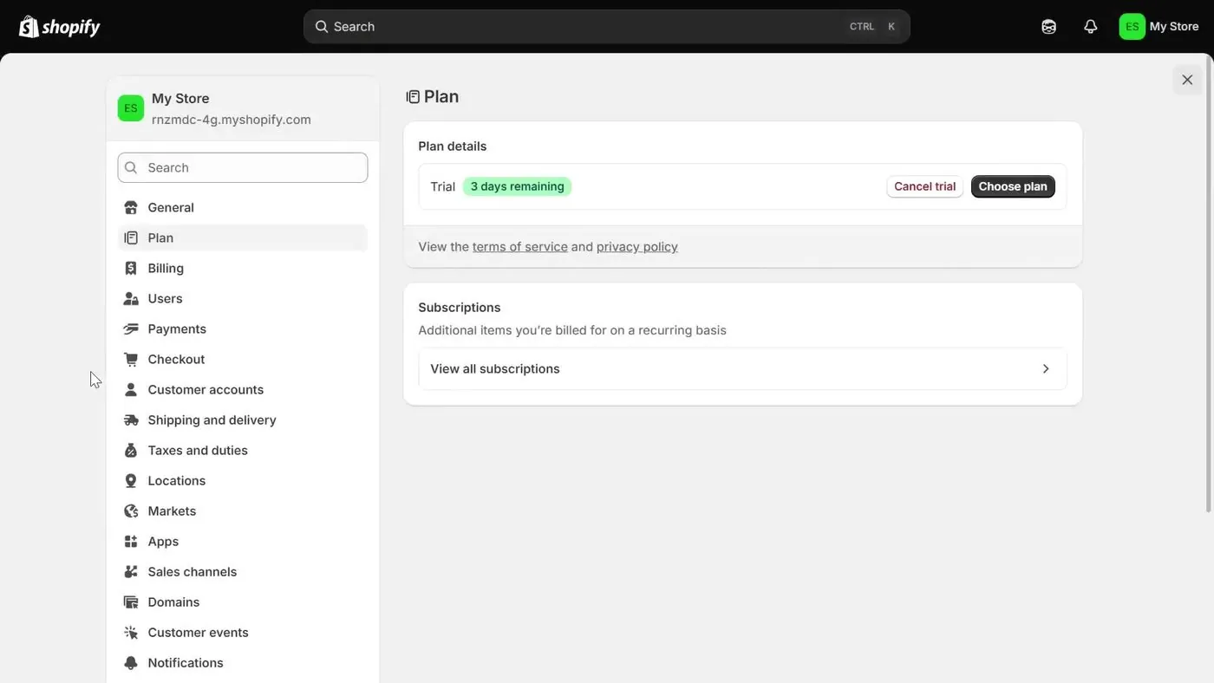Close the settings panel
This screenshot has width=1214, height=683.
tap(1187, 80)
